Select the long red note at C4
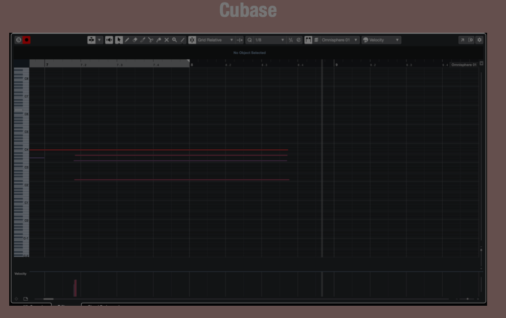 [158, 150]
